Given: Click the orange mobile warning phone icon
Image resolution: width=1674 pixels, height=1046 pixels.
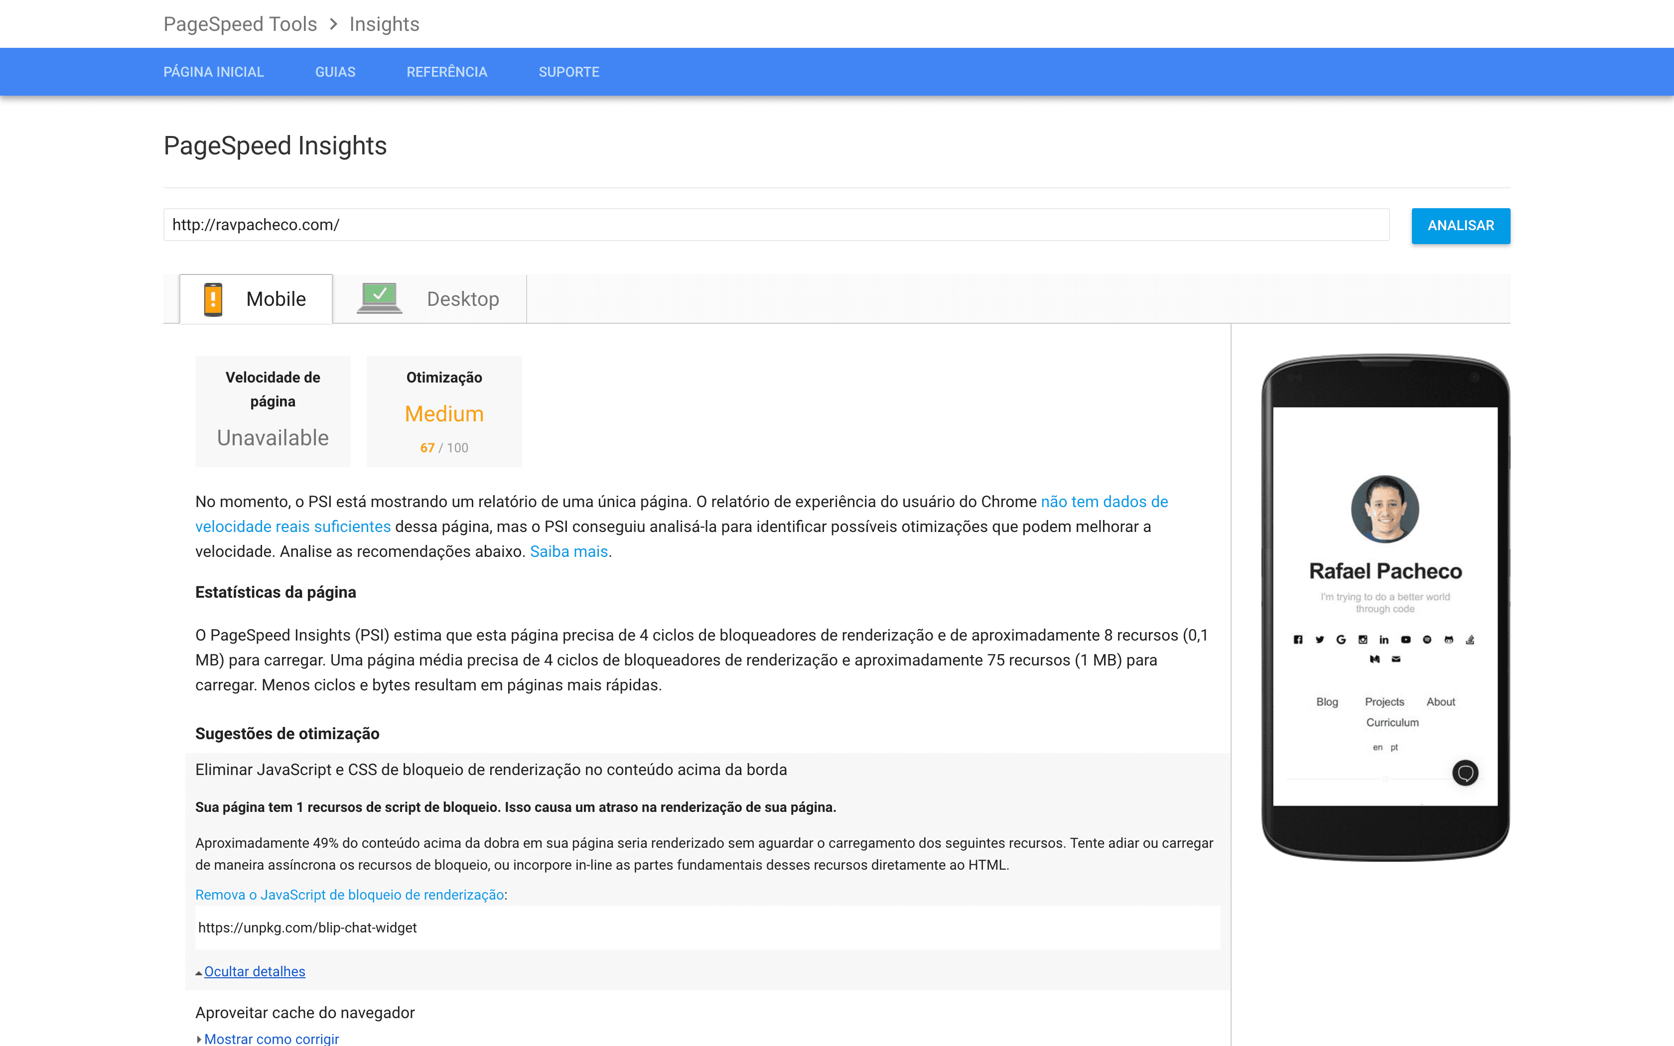Looking at the screenshot, I should tap(213, 299).
